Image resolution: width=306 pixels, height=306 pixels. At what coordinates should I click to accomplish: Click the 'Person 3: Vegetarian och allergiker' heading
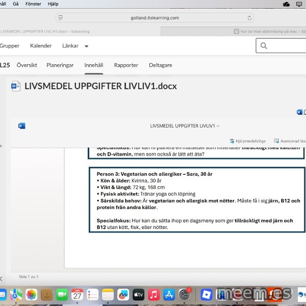click(x=155, y=174)
